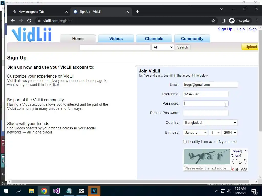This screenshot has height=196, width=262.
Task: Open the Community tab
Action: click(x=192, y=39)
